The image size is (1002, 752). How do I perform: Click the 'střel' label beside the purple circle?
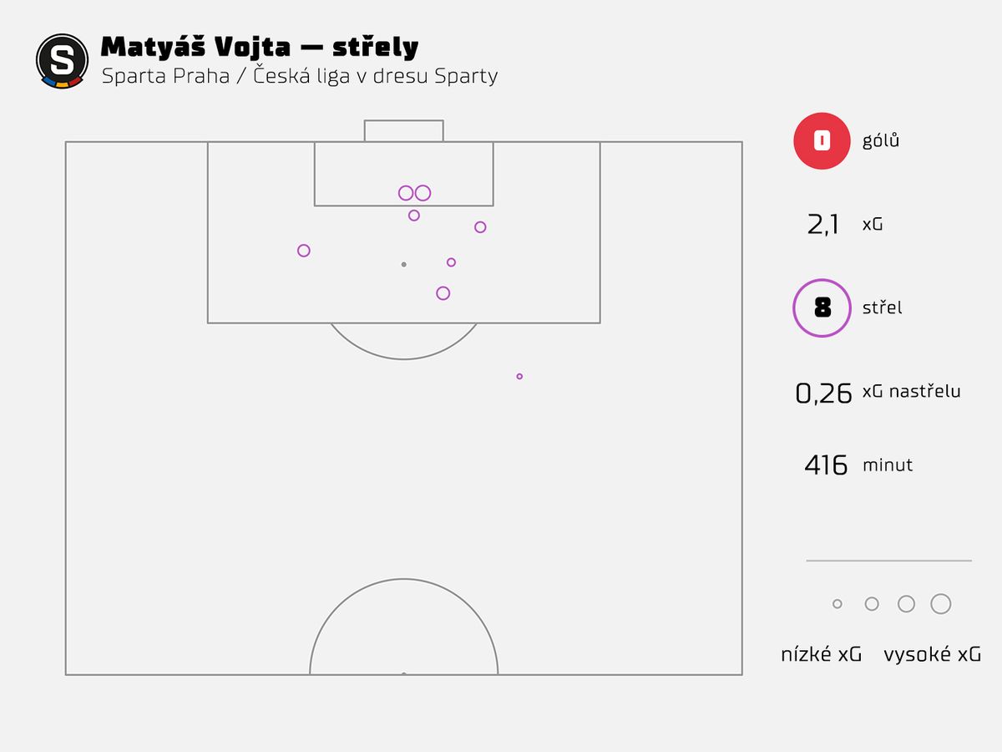point(883,308)
